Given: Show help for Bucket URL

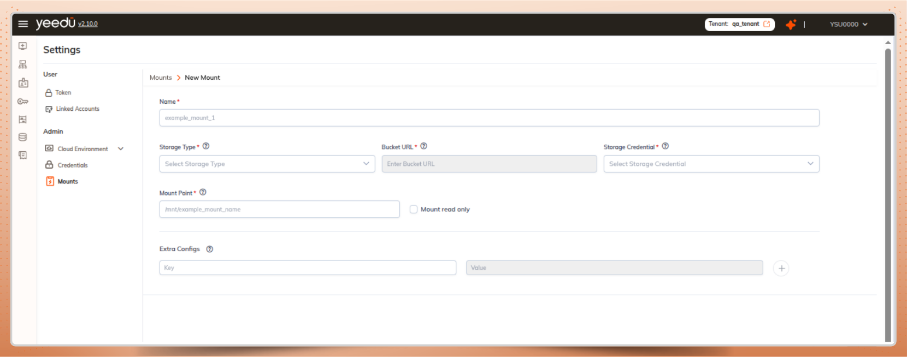Looking at the screenshot, I should 424,146.
